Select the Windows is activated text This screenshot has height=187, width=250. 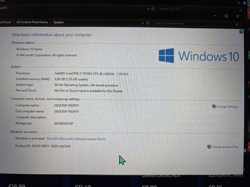coord(30,138)
